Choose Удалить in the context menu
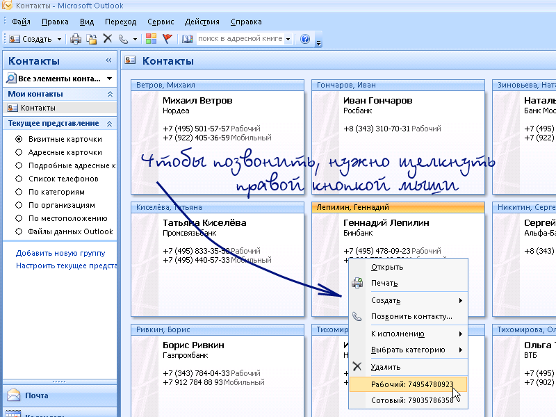Screen dimensions: 556x417 tap(409, 367)
